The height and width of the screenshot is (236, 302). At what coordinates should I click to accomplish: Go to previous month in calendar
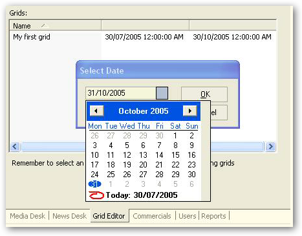[96, 111]
